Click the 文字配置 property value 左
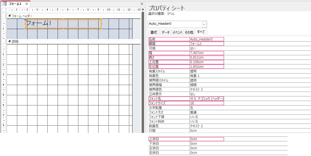The width and height of the screenshot is (311, 156). point(207,108)
